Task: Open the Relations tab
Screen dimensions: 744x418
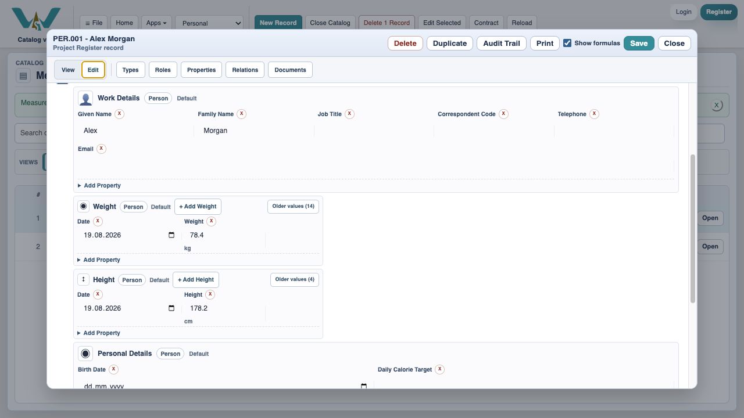Action: point(245,70)
